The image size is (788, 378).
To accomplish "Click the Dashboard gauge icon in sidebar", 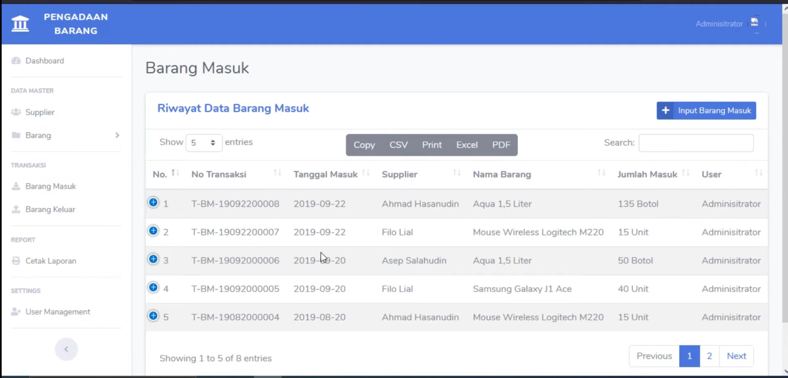I will pos(16,61).
